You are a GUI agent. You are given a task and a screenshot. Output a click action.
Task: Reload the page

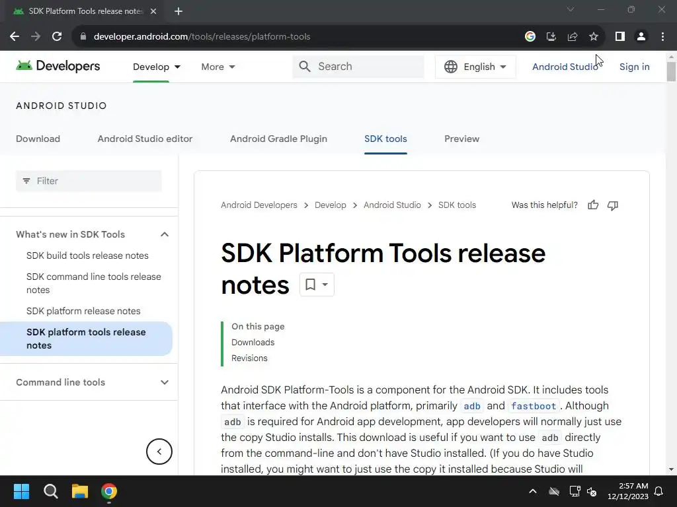(57, 36)
